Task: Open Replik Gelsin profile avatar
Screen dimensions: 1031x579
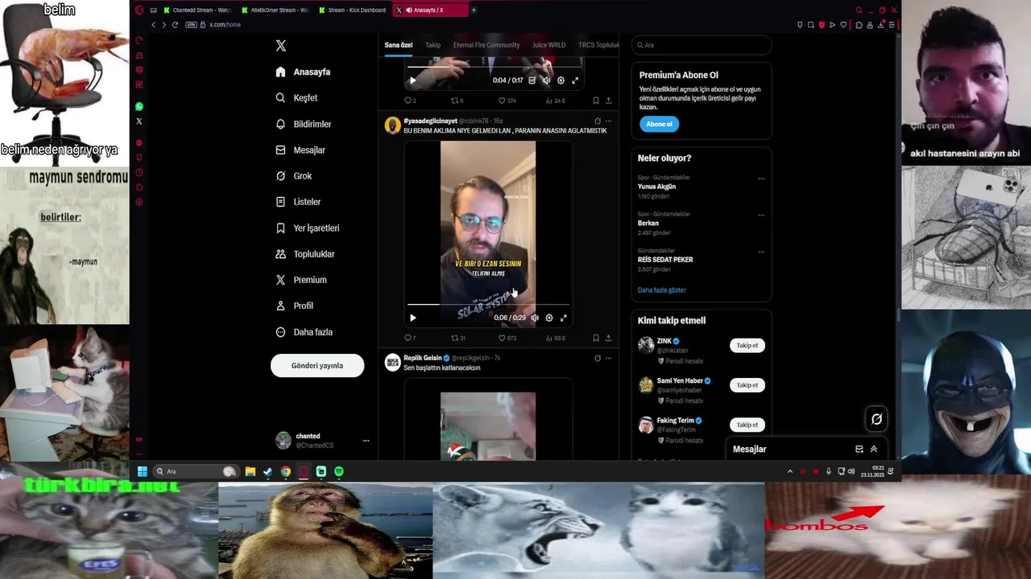Action: [392, 363]
